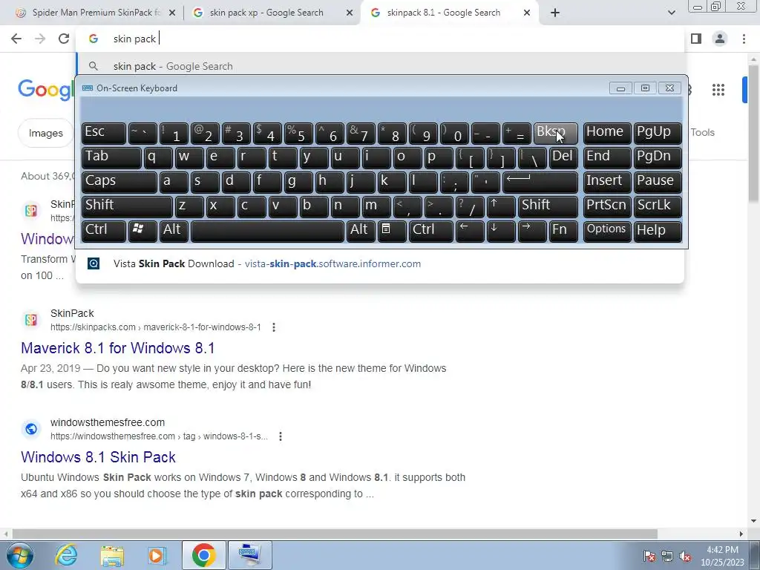Viewport: 760px width, 570px height.
Task: Click the Chrome forward arrow
Action: [x=40, y=39]
